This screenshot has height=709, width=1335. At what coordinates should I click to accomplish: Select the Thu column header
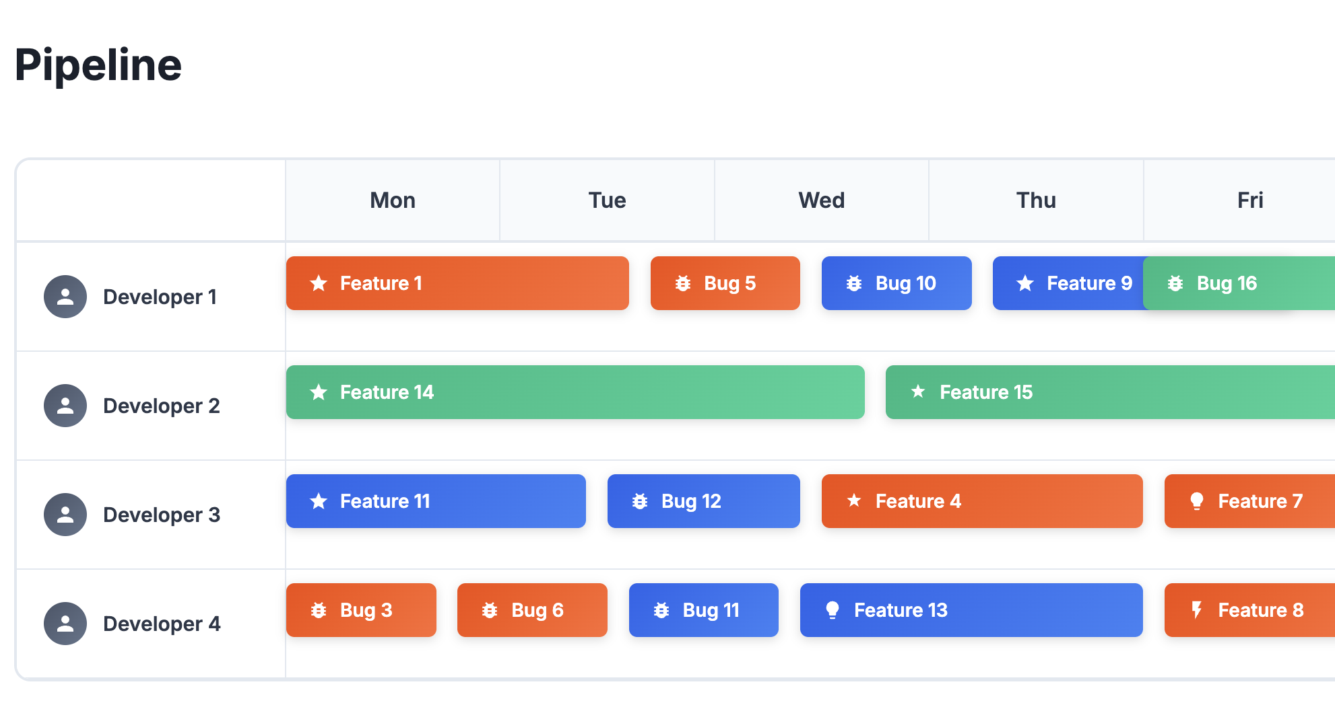[1036, 200]
